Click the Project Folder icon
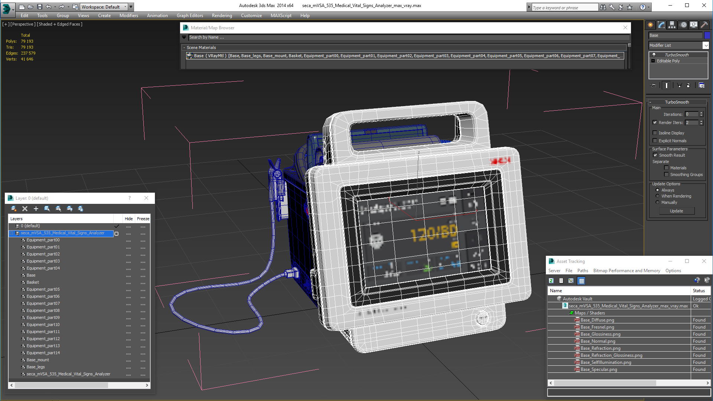Viewport: 713px width, 401px height. 75,7
